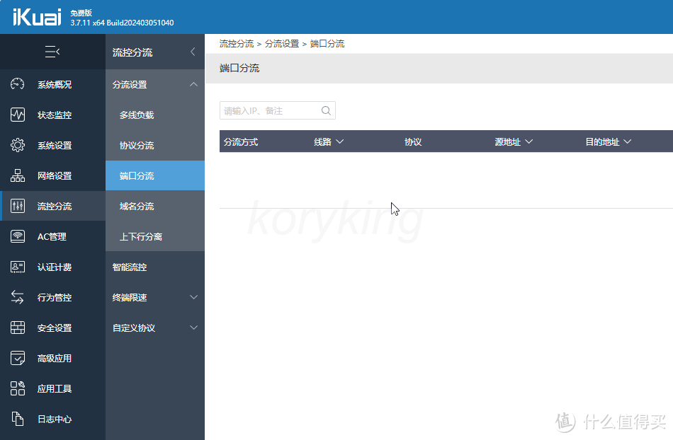Viewport: 673px width, 440px height.
Task: Expand the 终端限速 section
Action: click(x=193, y=297)
